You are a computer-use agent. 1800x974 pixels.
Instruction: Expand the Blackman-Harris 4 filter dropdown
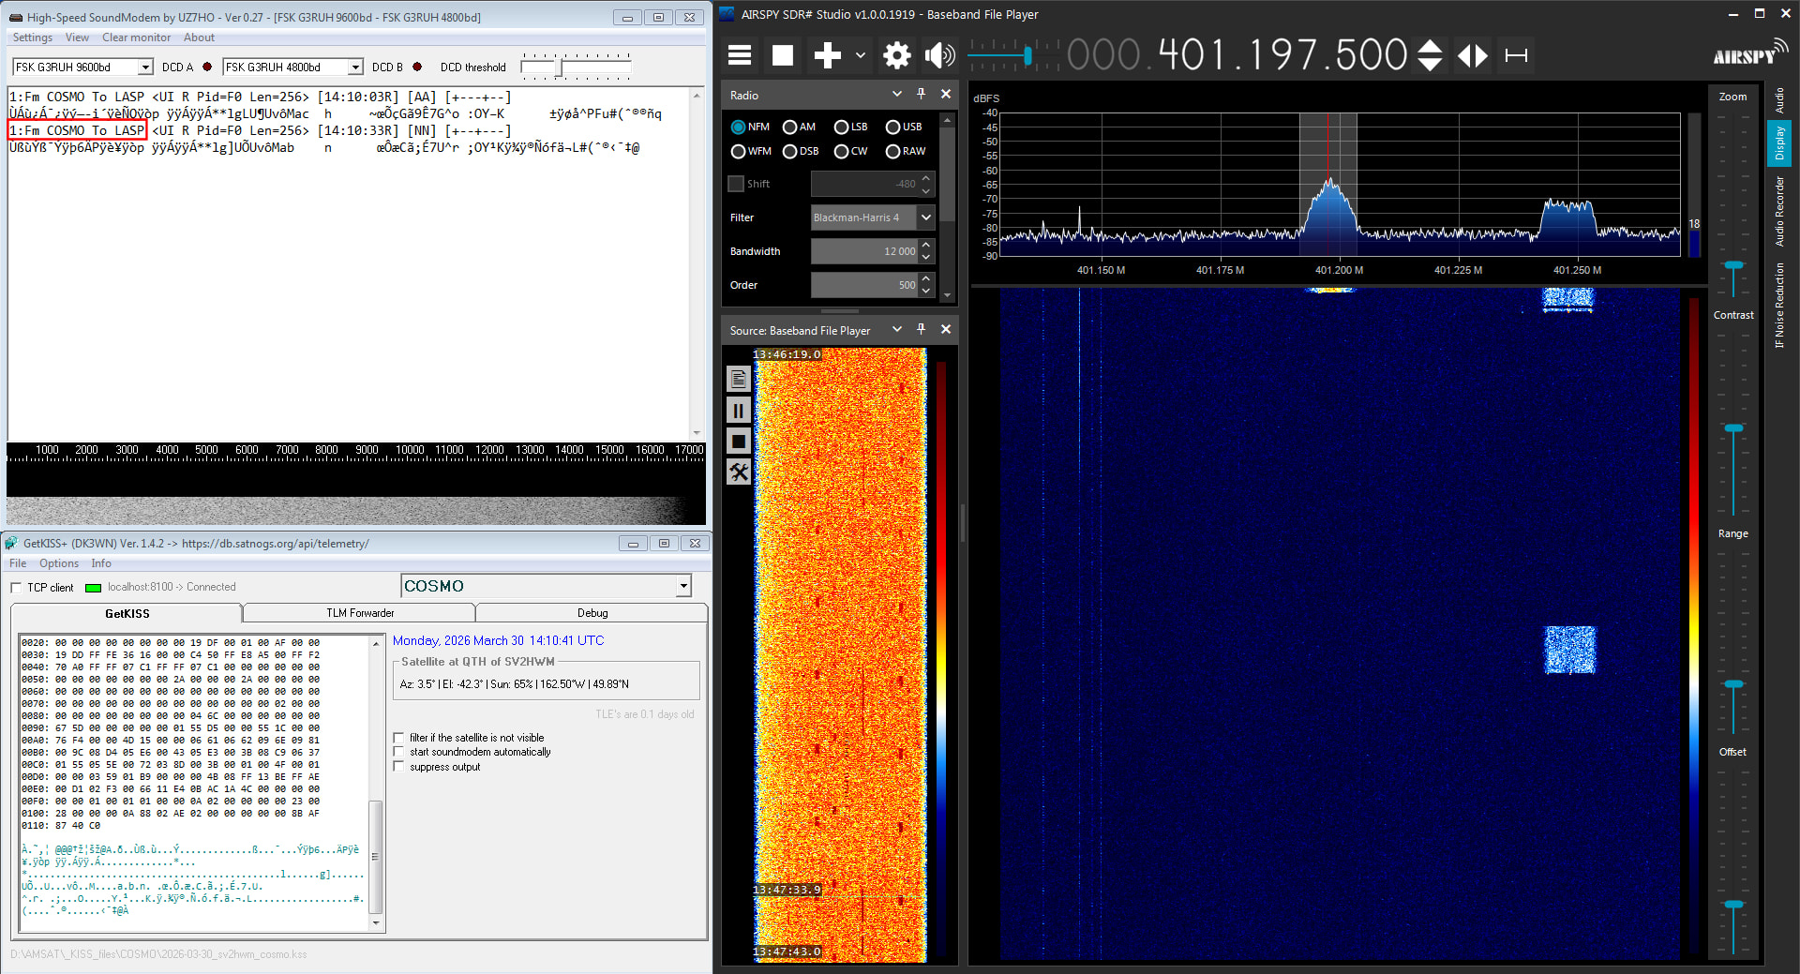click(x=925, y=217)
